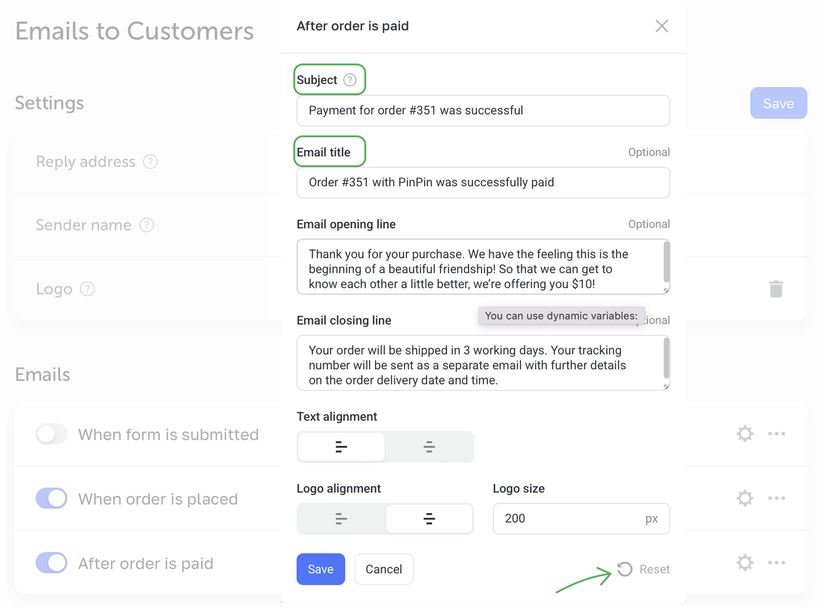The width and height of the screenshot is (824, 607).
Task: Delete logo with trash icon
Action: (x=776, y=289)
